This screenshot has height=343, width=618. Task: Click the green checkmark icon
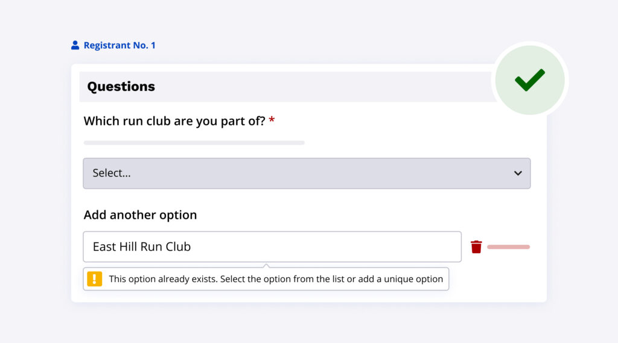pos(530,80)
